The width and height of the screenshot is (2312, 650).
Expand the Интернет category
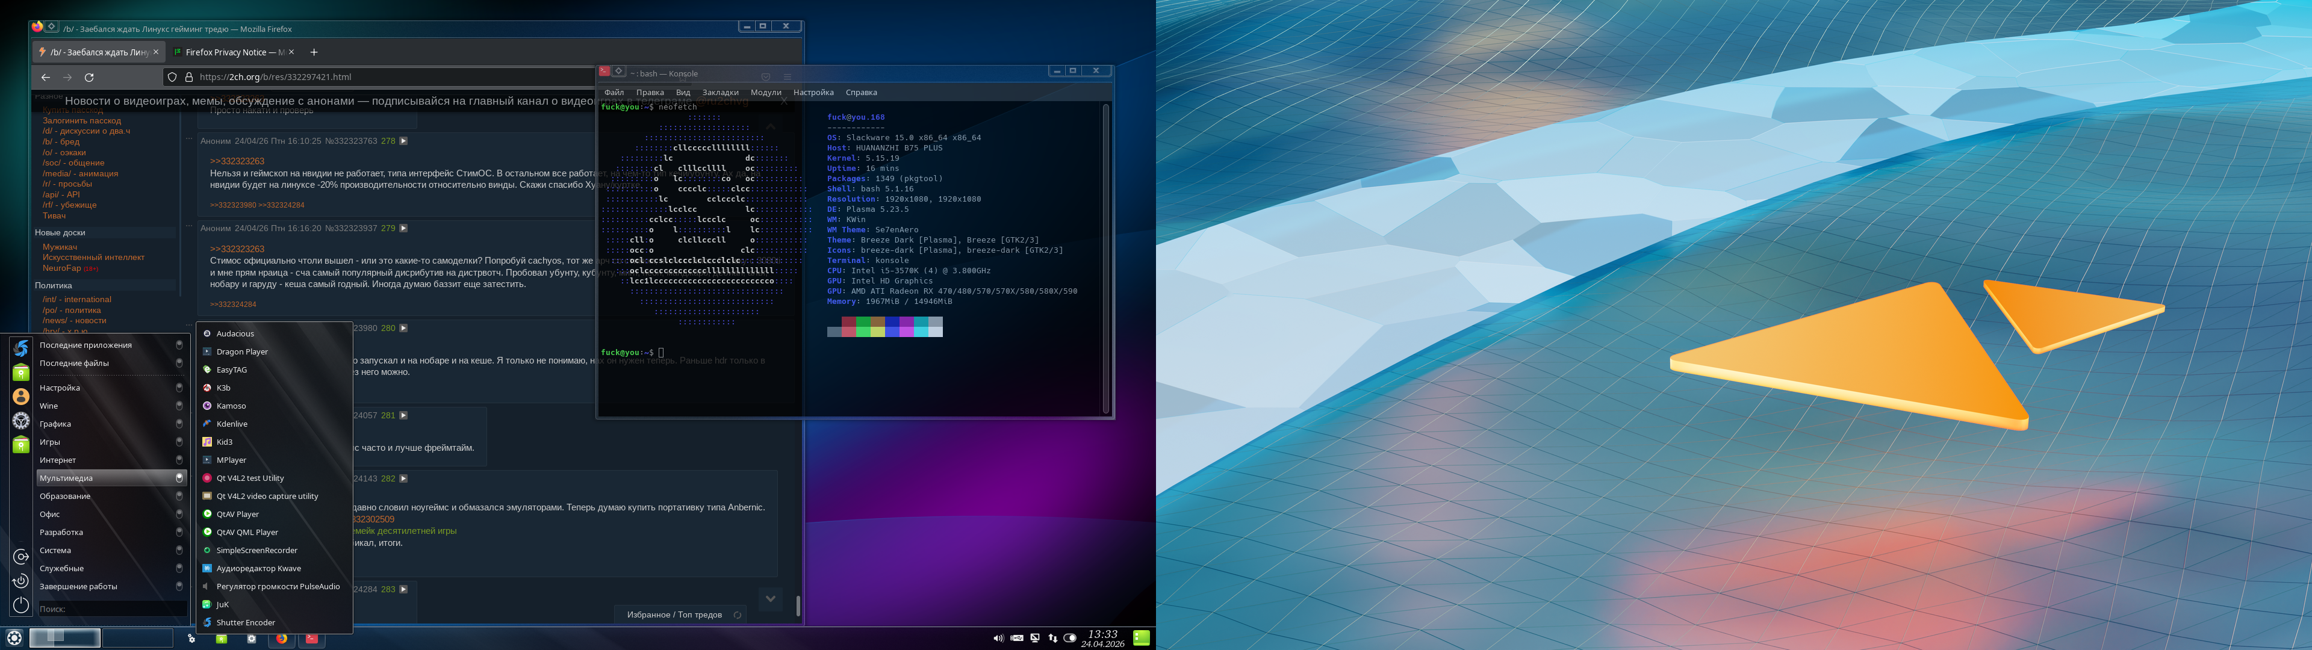pyautogui.click(x=111, y=460)
